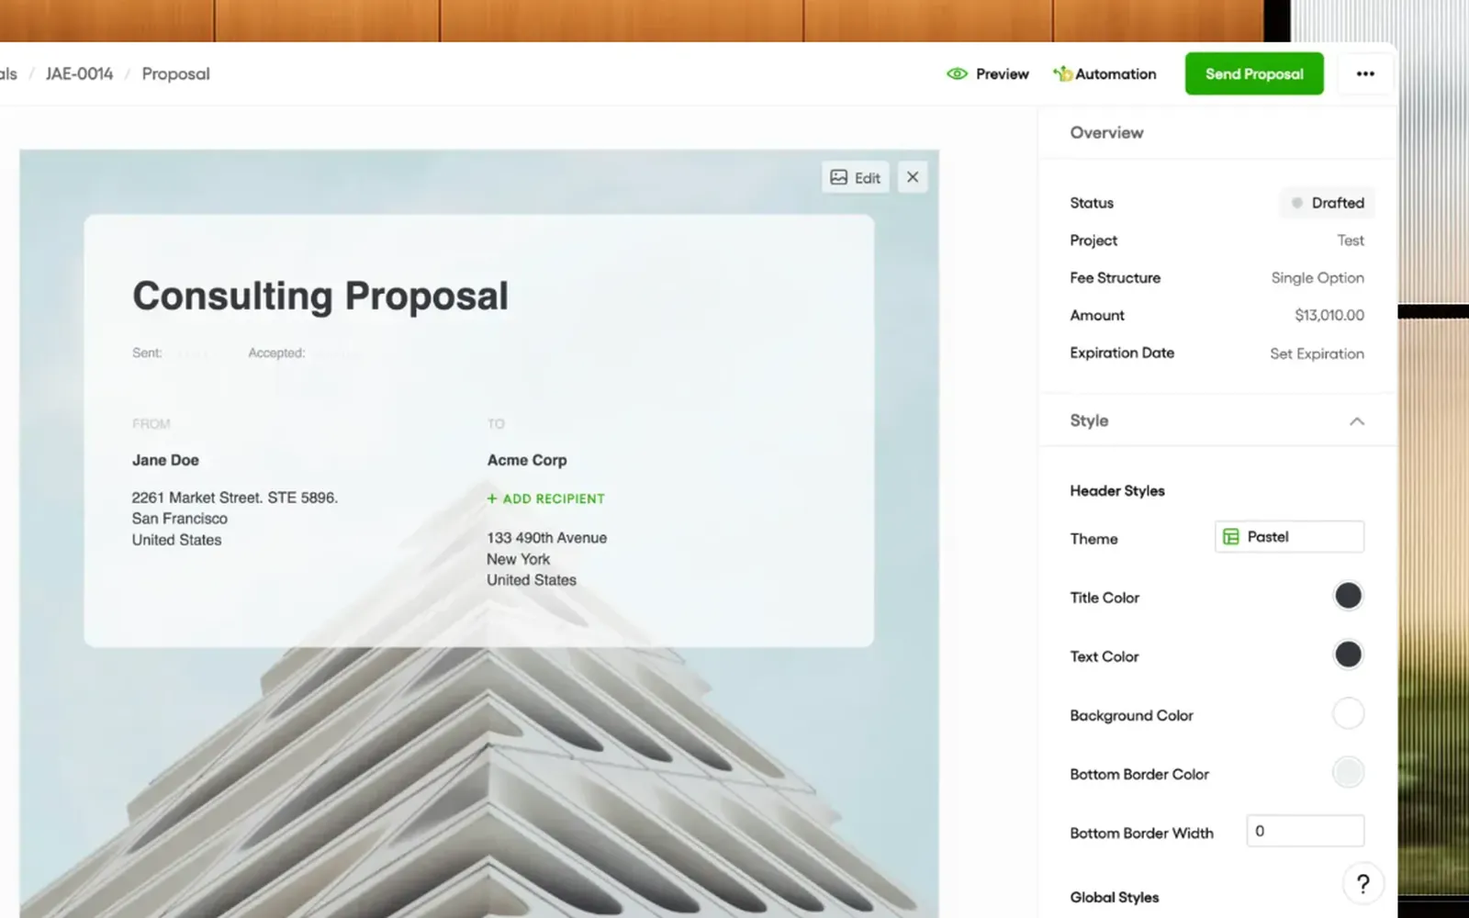This screenshot has width=1469, height=918.
Task: Click the Drafted status badge
Action: pyautogui.click(x=1327, y=203)
